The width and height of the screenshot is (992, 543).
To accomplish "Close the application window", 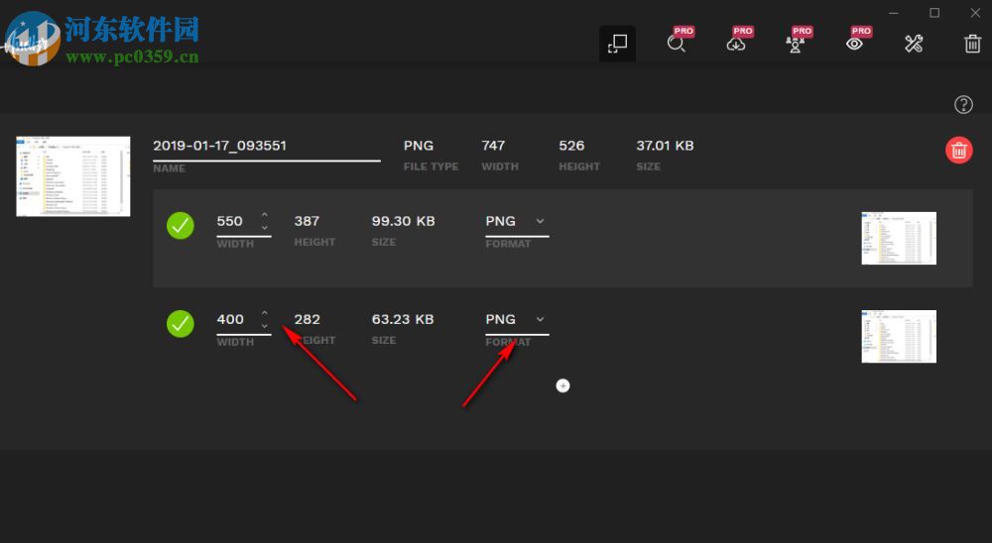I will (975, 13).
